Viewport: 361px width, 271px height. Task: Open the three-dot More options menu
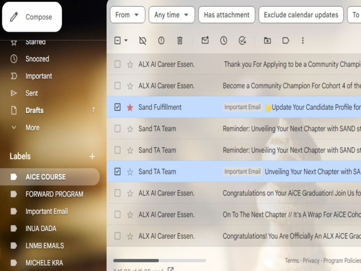click(x=303, y=41)
